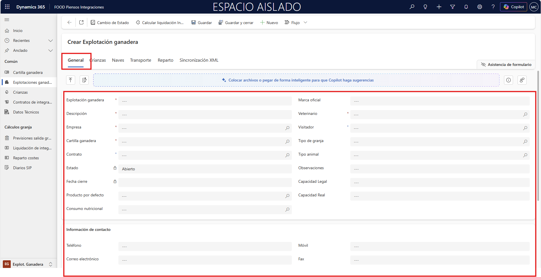
Task: Click the upload file icon near Copilot bar
Action: click(70, 80)
